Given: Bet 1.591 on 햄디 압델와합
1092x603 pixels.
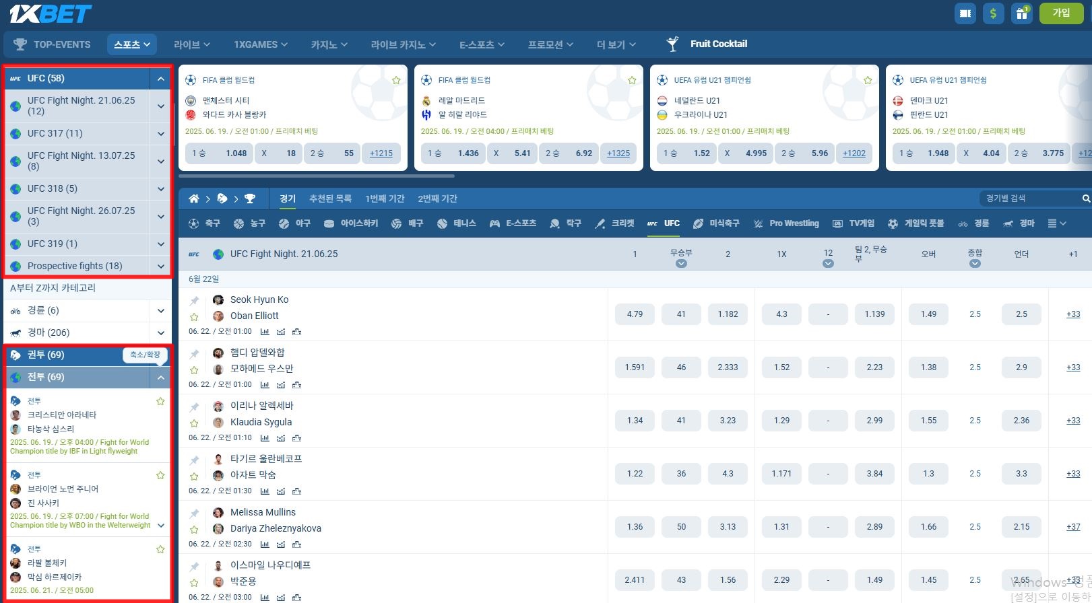Looking at the screenshot, I should click(x=635, y=367).
